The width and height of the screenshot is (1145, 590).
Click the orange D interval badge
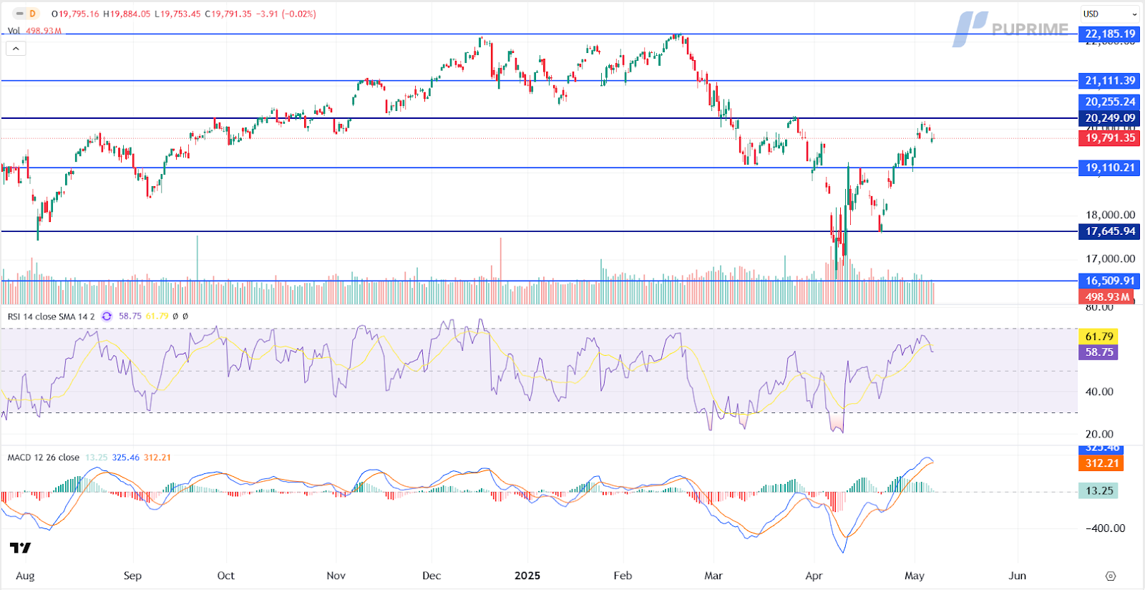tap(32, 14)
